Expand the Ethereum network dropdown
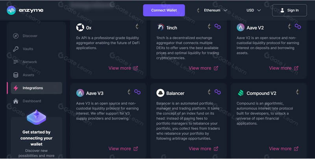 [212, 10]
